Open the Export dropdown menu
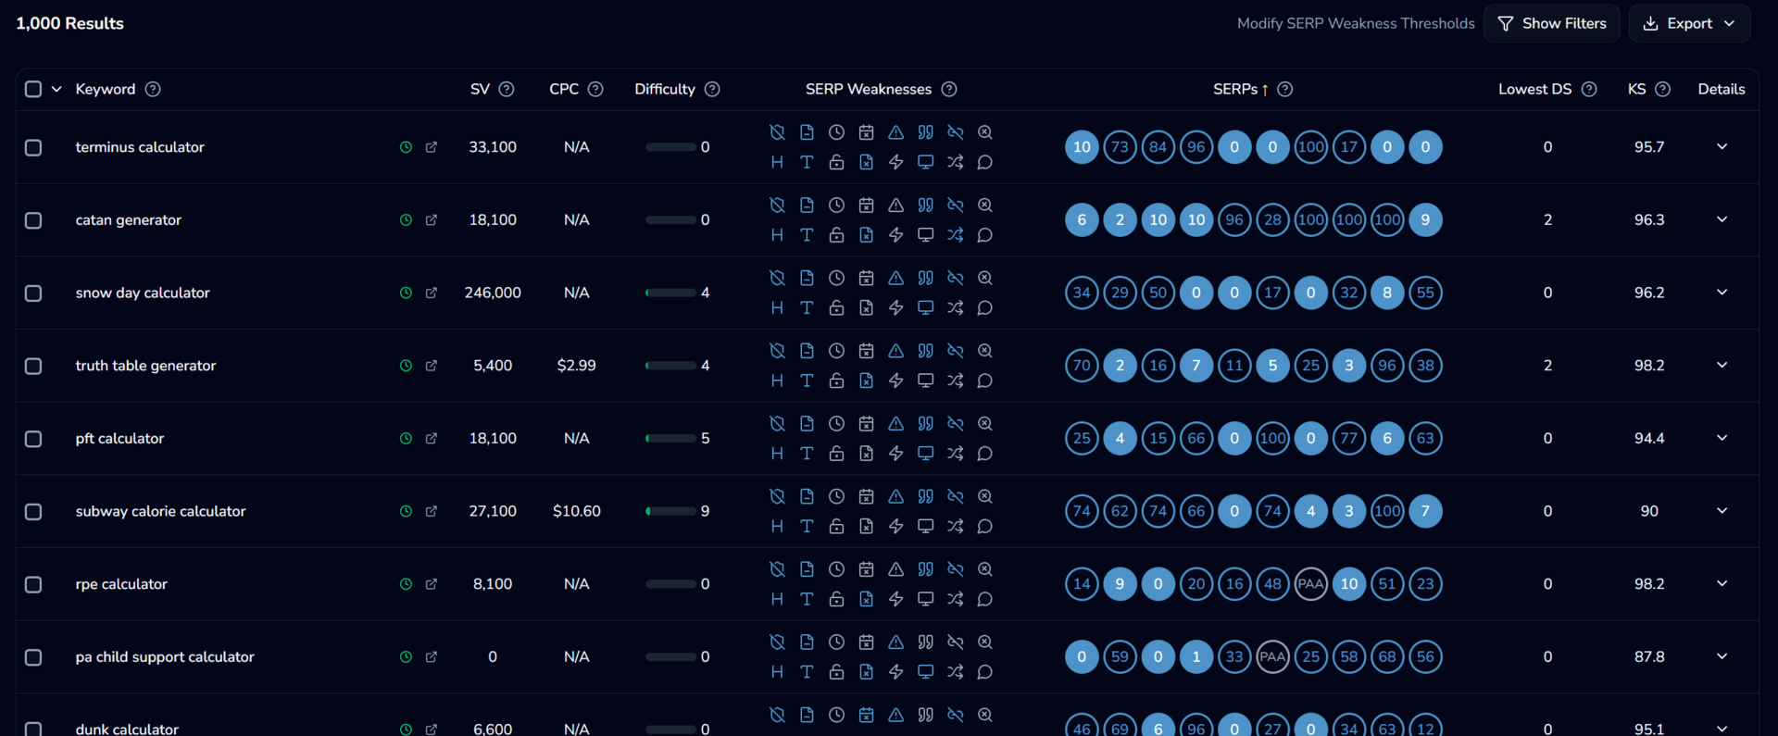Image resolution: width=1778 pixels, height=736 pixels. click(1689, 23)
